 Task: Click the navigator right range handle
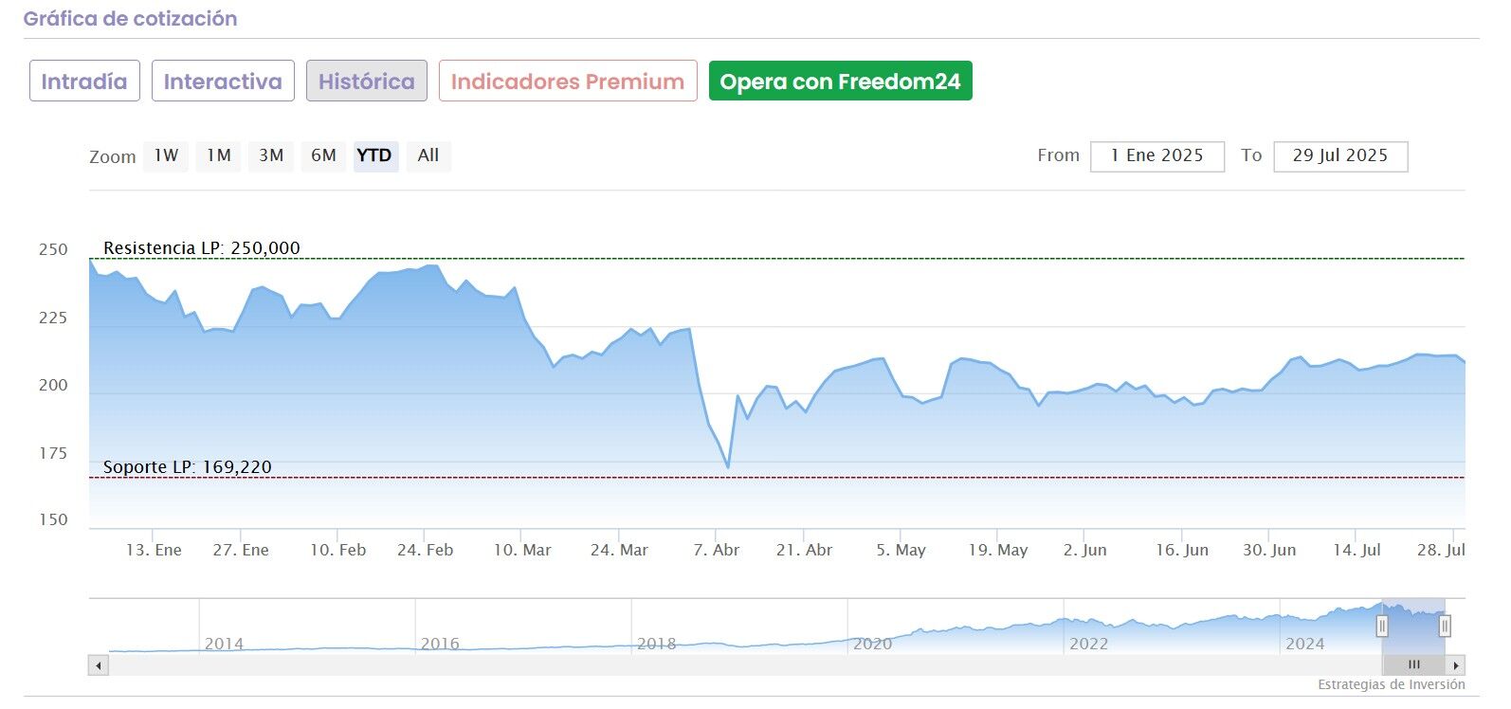click(x=1445, y=626)
